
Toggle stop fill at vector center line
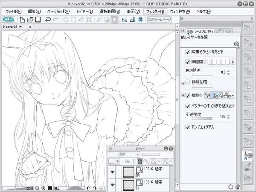pos(188,106)
